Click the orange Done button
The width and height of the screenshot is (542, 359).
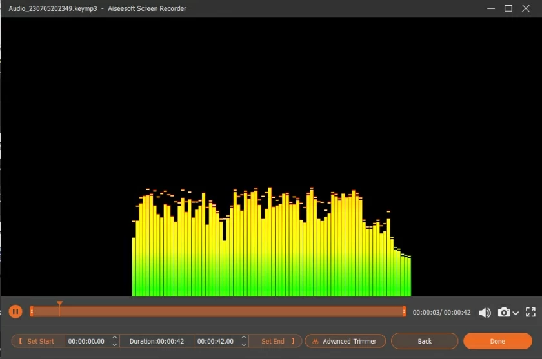pyautogui.click(x=497, y=341)
